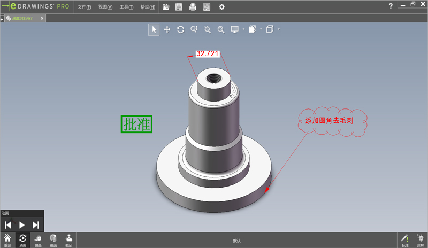The height and width of the screenshot is (248, 428).
Task: Toggle the Animate (动画) button
Action: pos(22,239)
